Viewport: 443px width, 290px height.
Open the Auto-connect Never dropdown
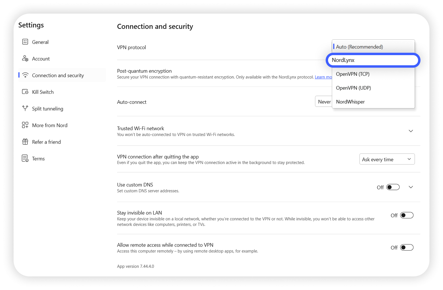324,101
